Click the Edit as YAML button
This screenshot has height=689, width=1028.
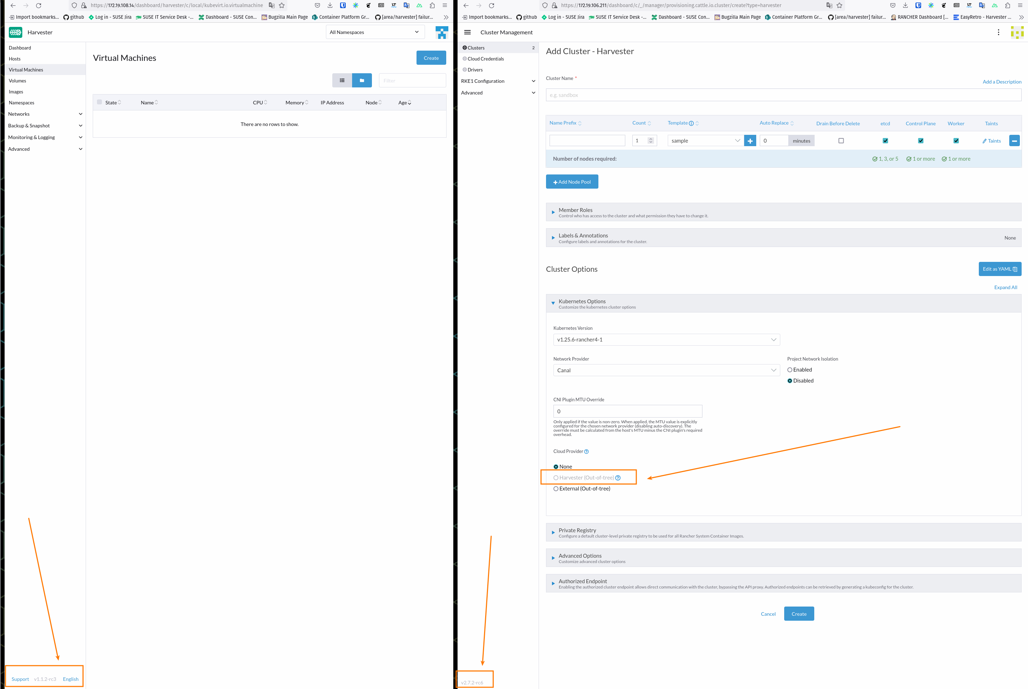click(x=1000, y=269)
